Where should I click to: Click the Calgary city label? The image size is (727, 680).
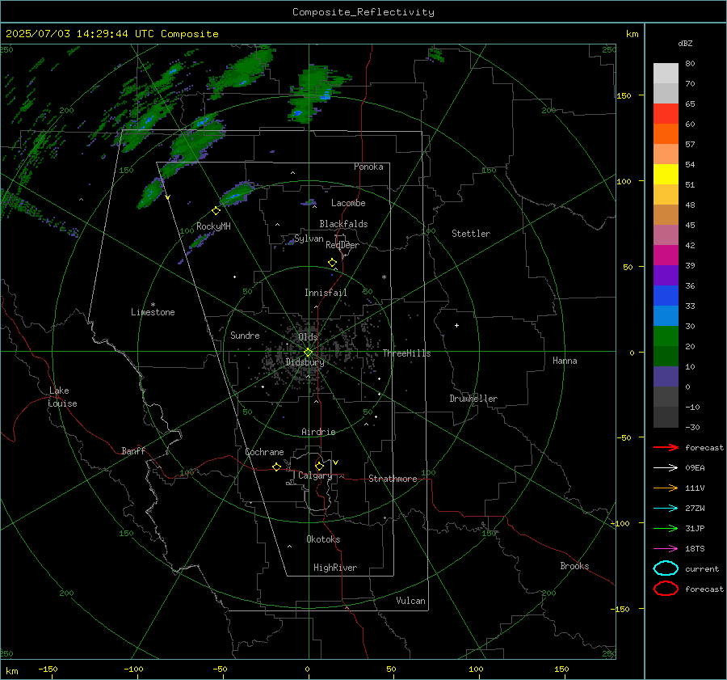(315, 475)
